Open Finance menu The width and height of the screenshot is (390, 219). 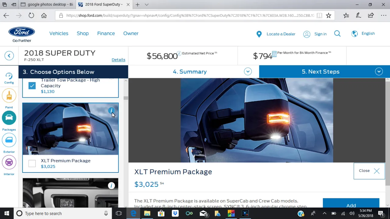[x=106, y=33]
